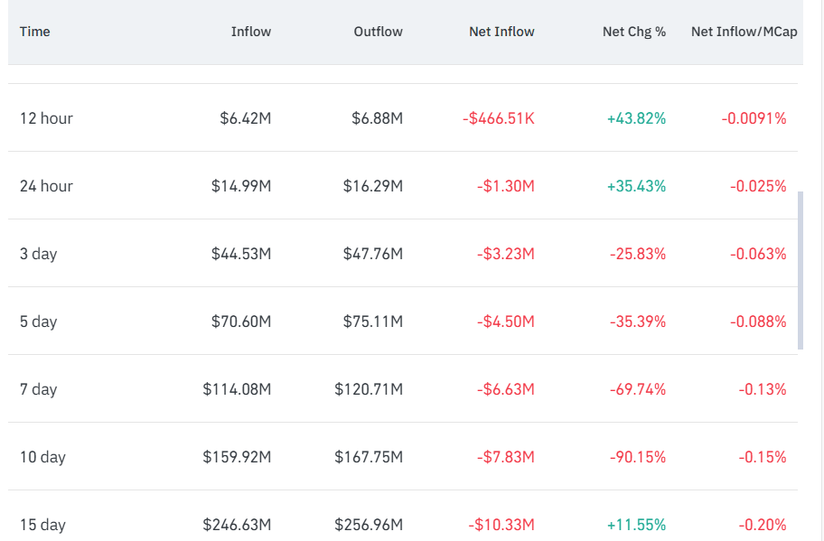The height and width of the screenshot is (541, 824).
Task: Click the Net Chg % header
Action: tap(633, 32)
